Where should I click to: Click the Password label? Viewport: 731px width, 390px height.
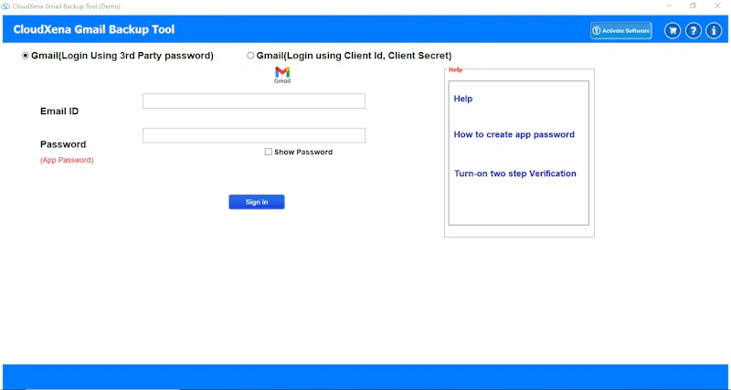(63, 144)
